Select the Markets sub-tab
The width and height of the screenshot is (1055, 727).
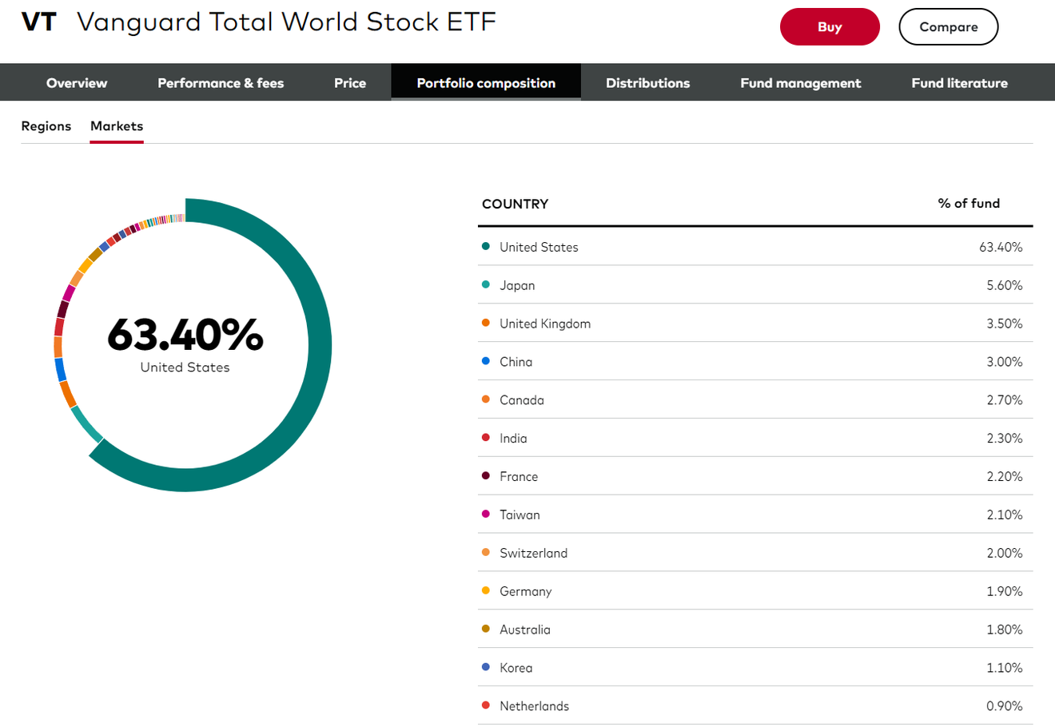coord(117,126)
